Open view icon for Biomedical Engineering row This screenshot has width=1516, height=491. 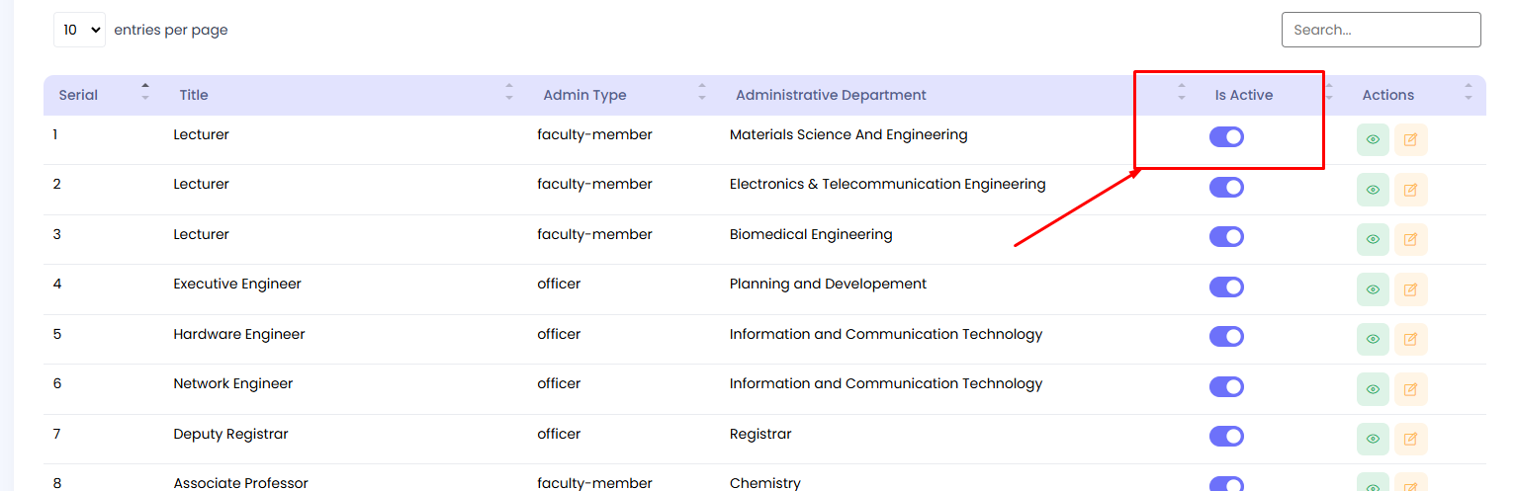(1373, 239)
